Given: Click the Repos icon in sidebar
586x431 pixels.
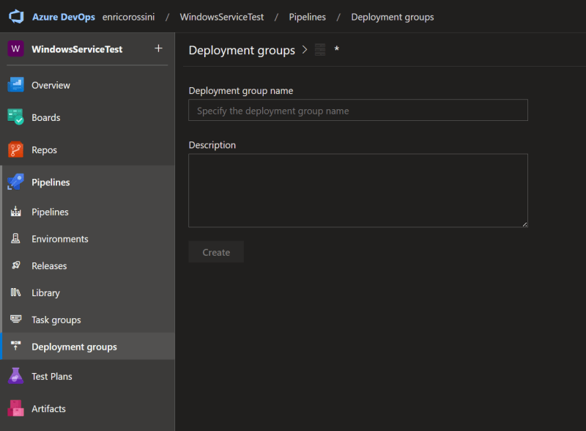Looking at the screenshot, I should pyautogui.click(x=15, y=150).
